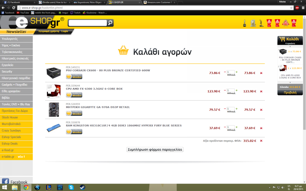The image size is (306, 191).
Task: Remove Gigabyte GA-970A-DS3P with red X
Action: point(261,110)
